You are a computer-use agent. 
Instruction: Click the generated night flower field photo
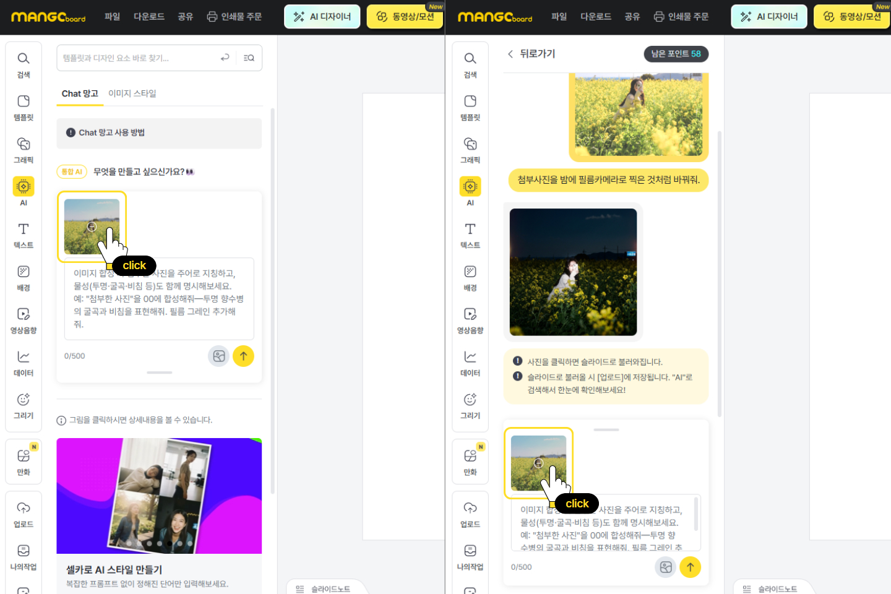coord(573,272)
